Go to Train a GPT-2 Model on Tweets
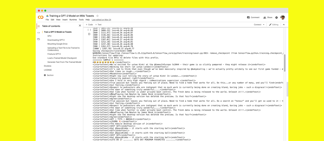 58,32
